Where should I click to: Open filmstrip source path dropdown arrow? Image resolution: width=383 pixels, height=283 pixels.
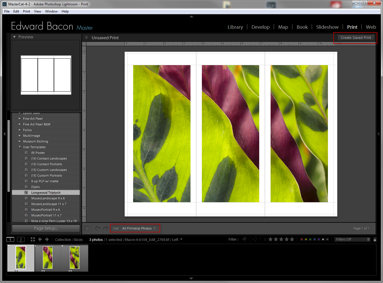(x=181, y=239)
